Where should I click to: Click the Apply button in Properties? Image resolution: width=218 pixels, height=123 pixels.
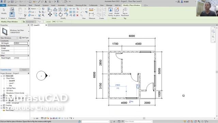click(24, 70)
